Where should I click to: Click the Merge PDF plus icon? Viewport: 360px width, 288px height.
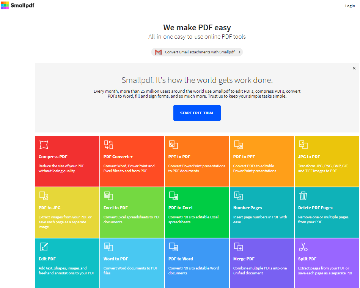[238, 247]
